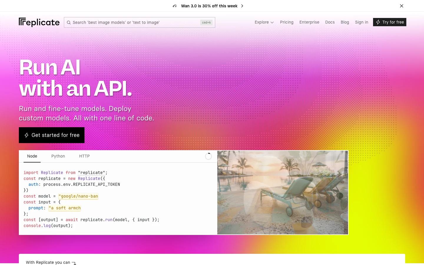Click the REPLICATE_API_TOKEN code line
The height and width of the screenshot is (265, 424).
(x=74, y=184)
